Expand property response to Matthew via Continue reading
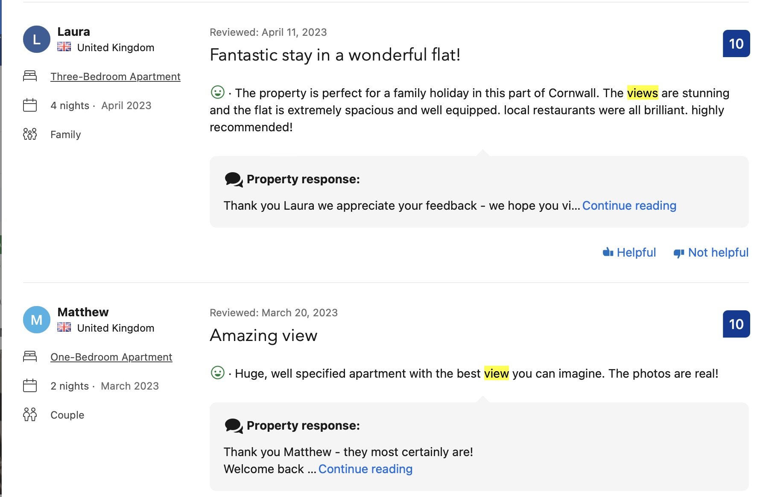 pyautogui.click(x=365, y=469)
